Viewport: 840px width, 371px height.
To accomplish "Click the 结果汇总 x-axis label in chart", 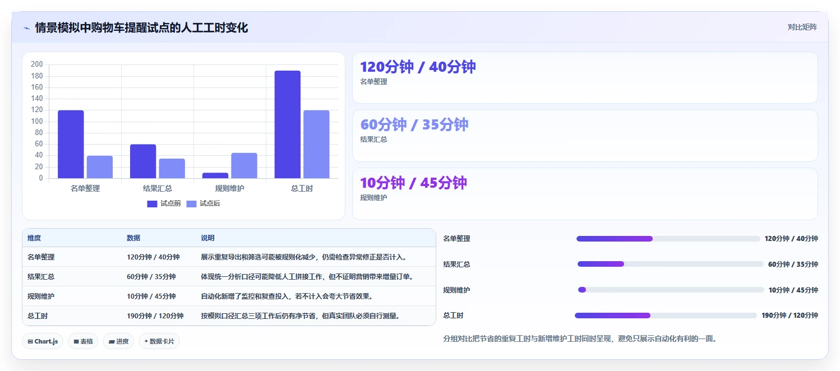I will pyautogui.click(x=158, y=188).
